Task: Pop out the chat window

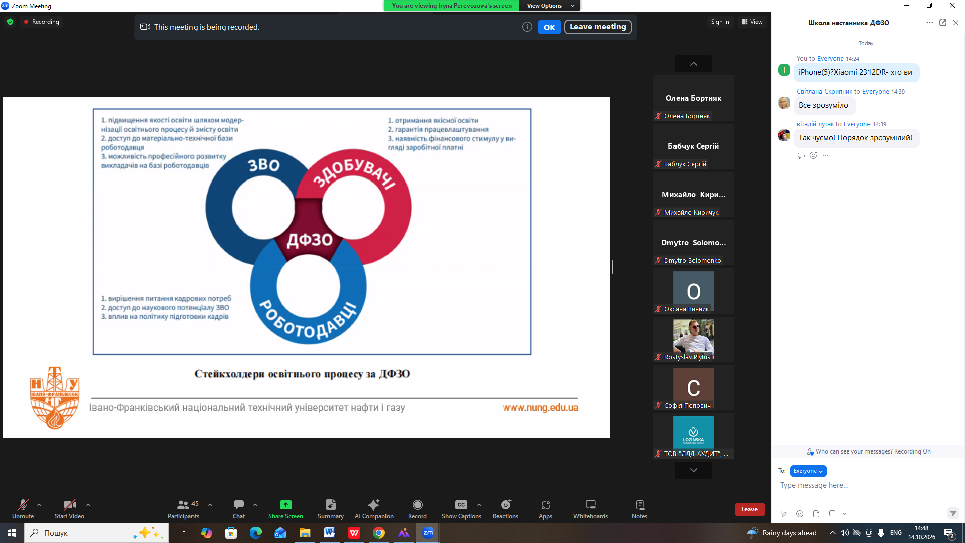Action: pos(943,23)
